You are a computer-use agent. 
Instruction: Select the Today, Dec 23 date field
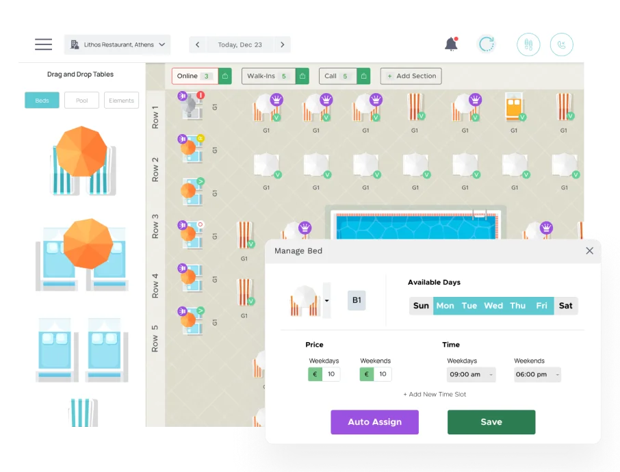point(240,44)
